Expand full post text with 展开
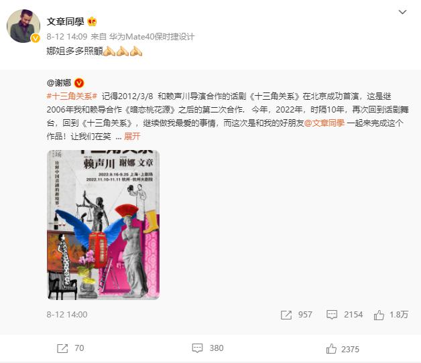This screenshot has height=363, width=421. click(x=132, y=137)
